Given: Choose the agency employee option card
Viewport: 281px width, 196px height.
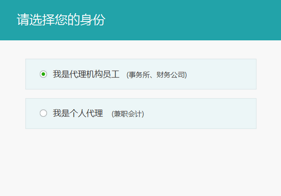Looking at the screenshot, I should coord(140,74).
